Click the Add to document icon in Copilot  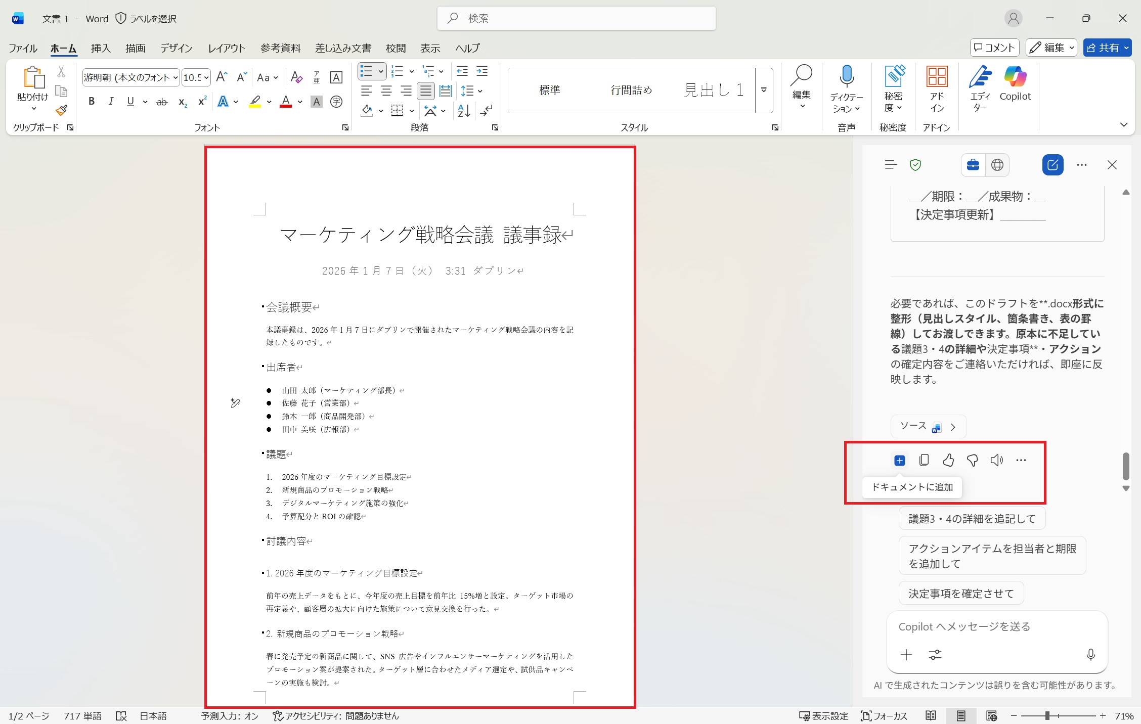(x=899, y=460)
